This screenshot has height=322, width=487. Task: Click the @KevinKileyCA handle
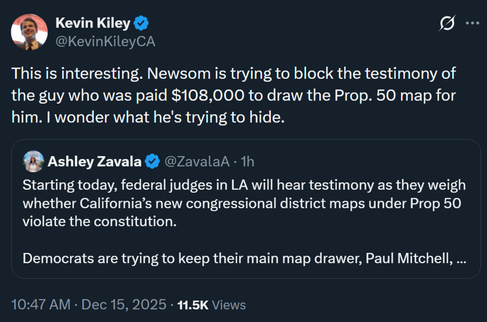(105, 42)
